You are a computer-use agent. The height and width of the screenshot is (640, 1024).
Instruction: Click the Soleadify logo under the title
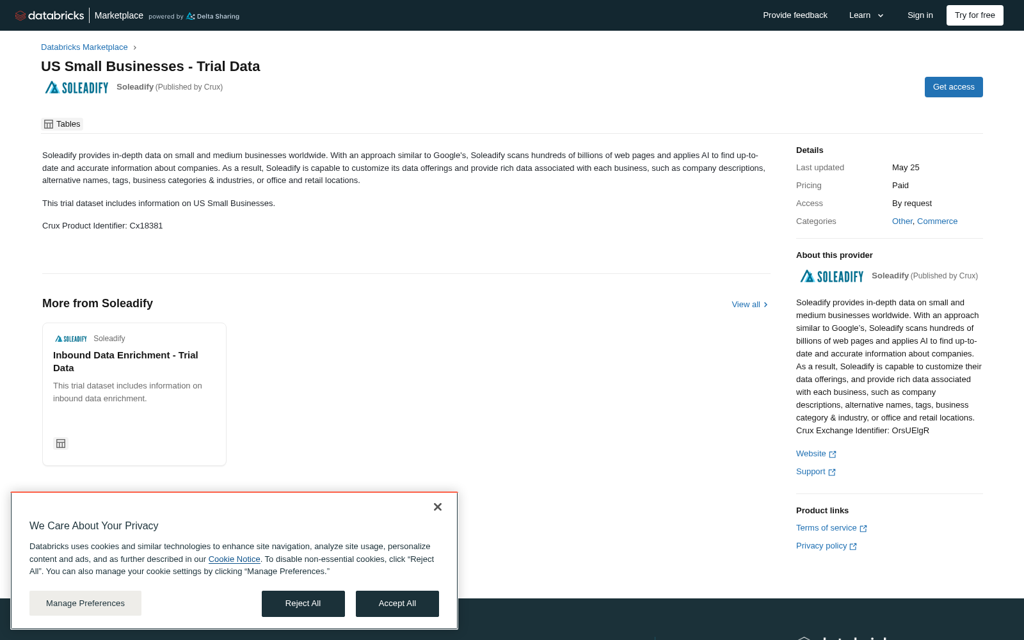coord(77,87)
